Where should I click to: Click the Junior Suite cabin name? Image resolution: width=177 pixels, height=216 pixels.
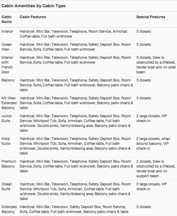pyautogui.click(x=7, y=118)
